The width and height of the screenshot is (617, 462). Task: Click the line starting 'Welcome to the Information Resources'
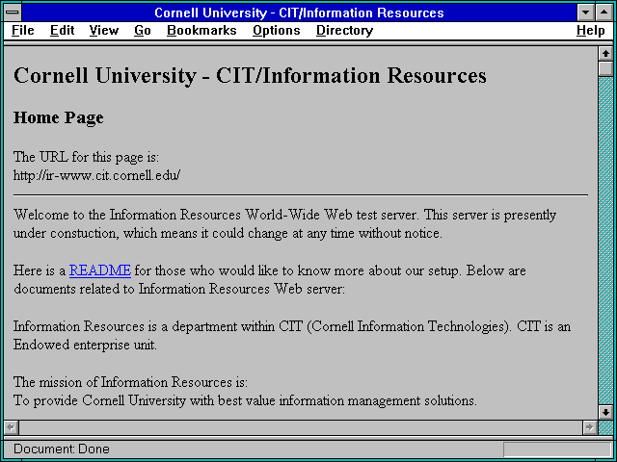click(285, 216)
